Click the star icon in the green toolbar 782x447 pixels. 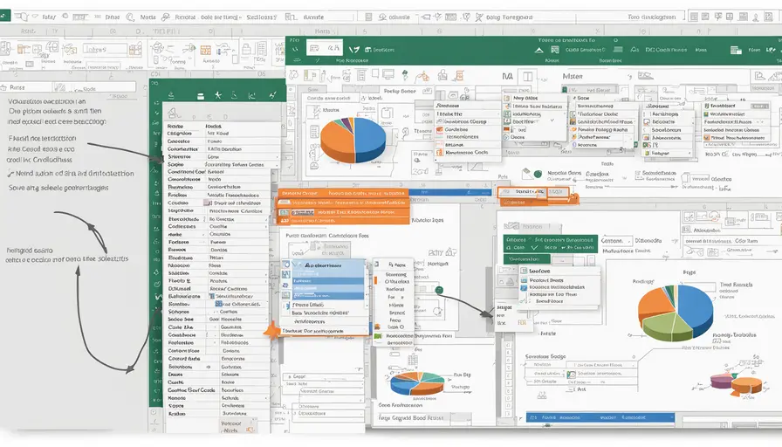(x=218, y=94)
